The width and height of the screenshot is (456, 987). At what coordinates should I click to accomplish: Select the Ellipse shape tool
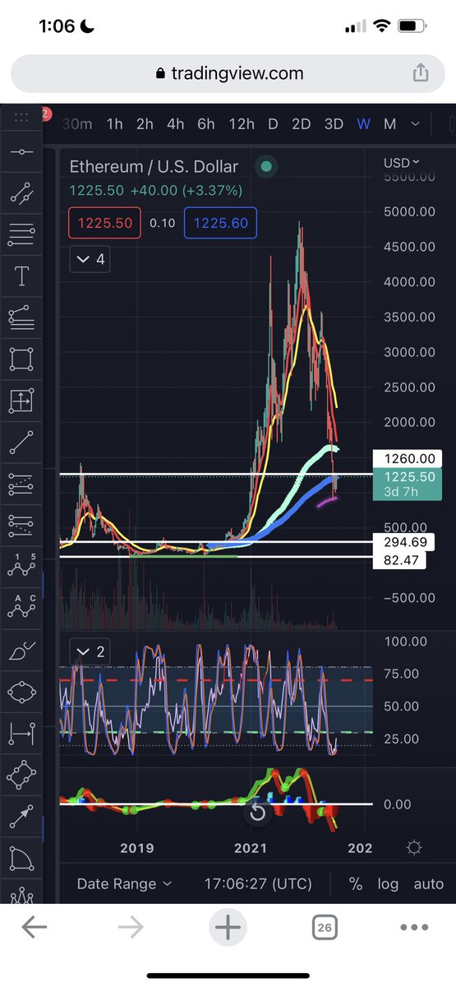point(21,692)
